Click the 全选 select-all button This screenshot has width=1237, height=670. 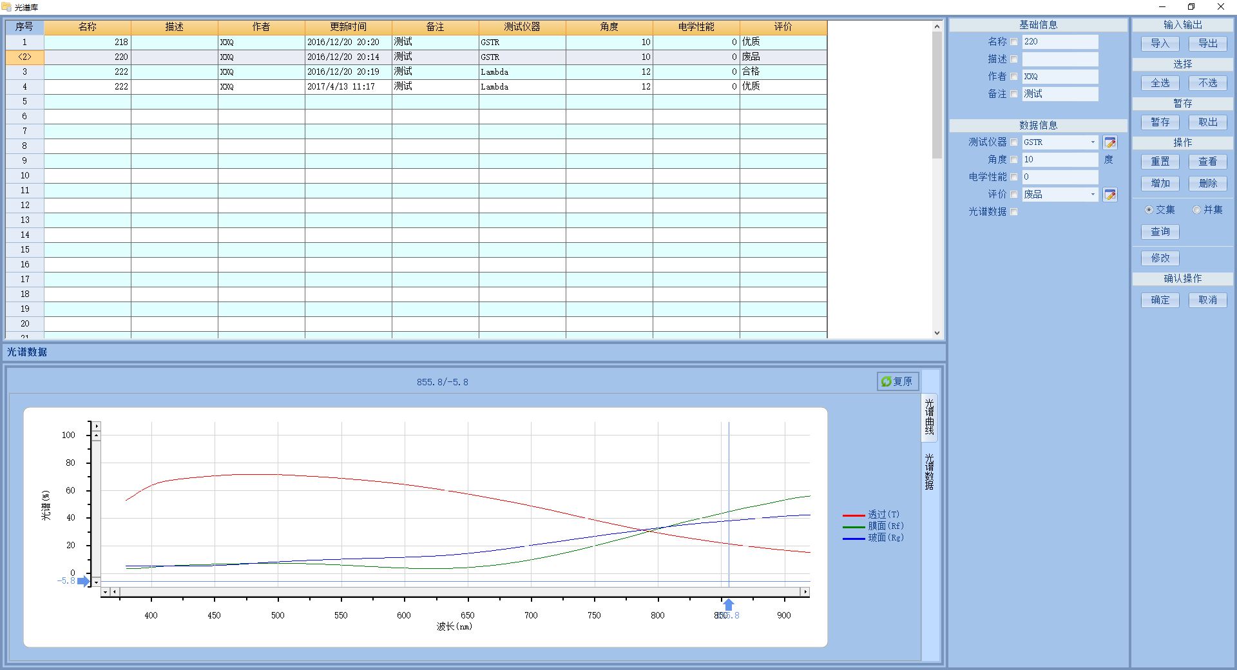tap(1160, 83)
